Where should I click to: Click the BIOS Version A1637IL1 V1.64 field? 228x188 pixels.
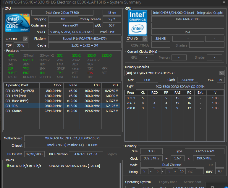click(86, 154)
